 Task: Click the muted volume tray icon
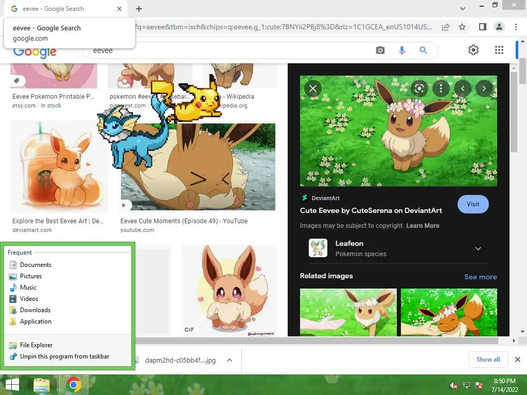click(x=453, y=385)
